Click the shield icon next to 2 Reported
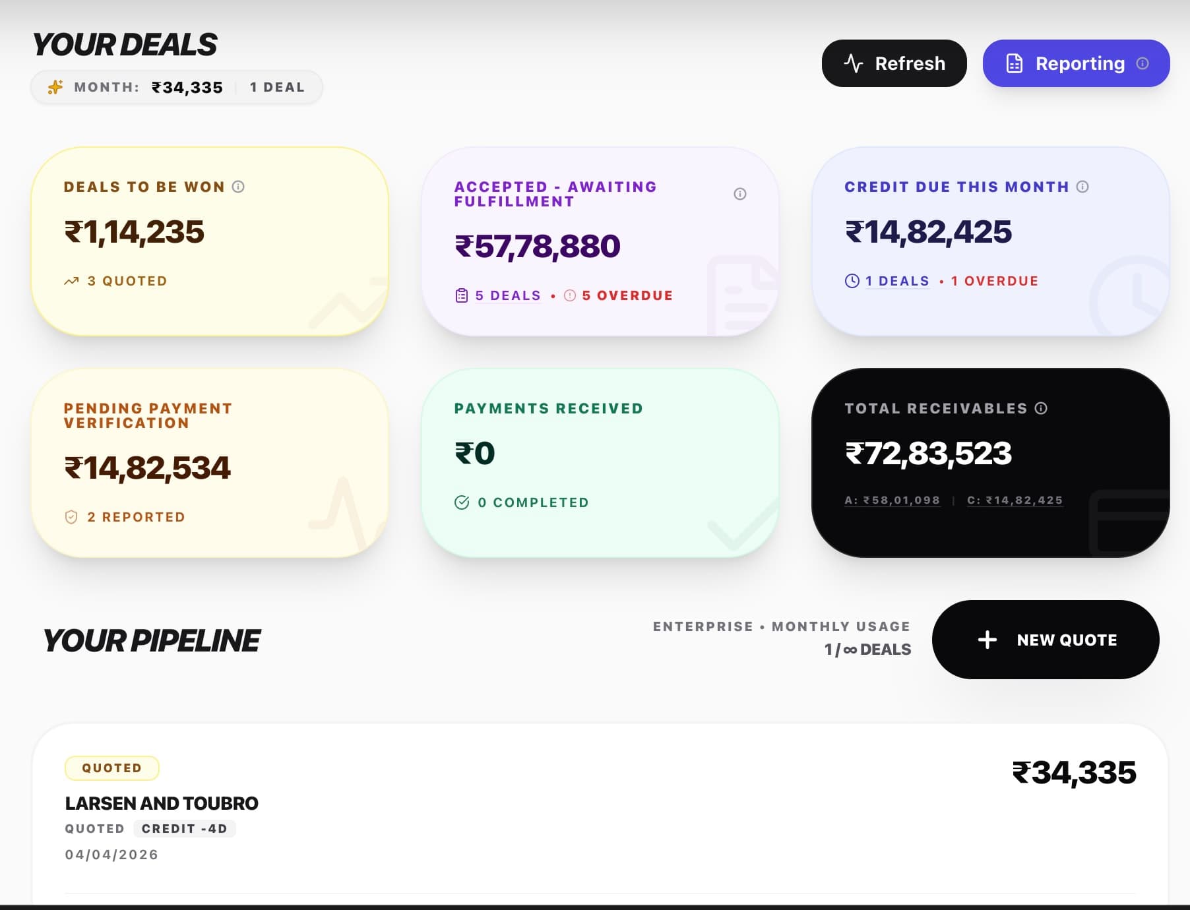The image size is (1190, 910). pos(73,517)
